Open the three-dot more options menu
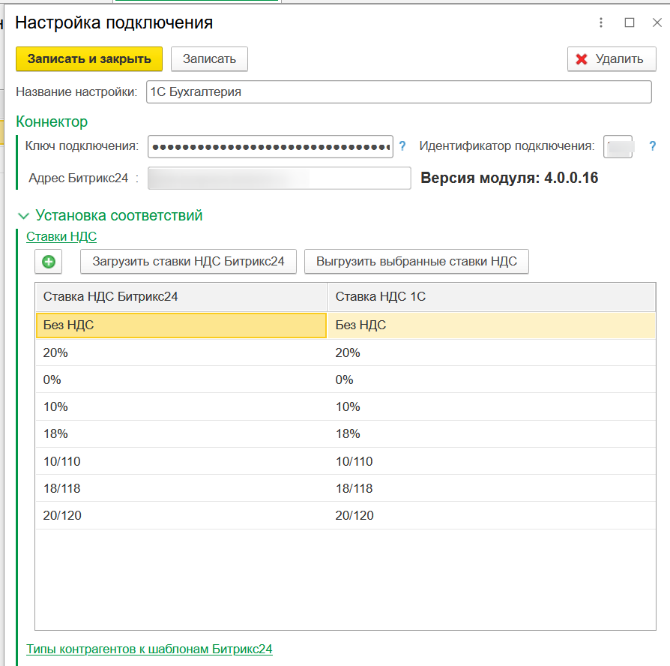 click(x=601, y=22)
